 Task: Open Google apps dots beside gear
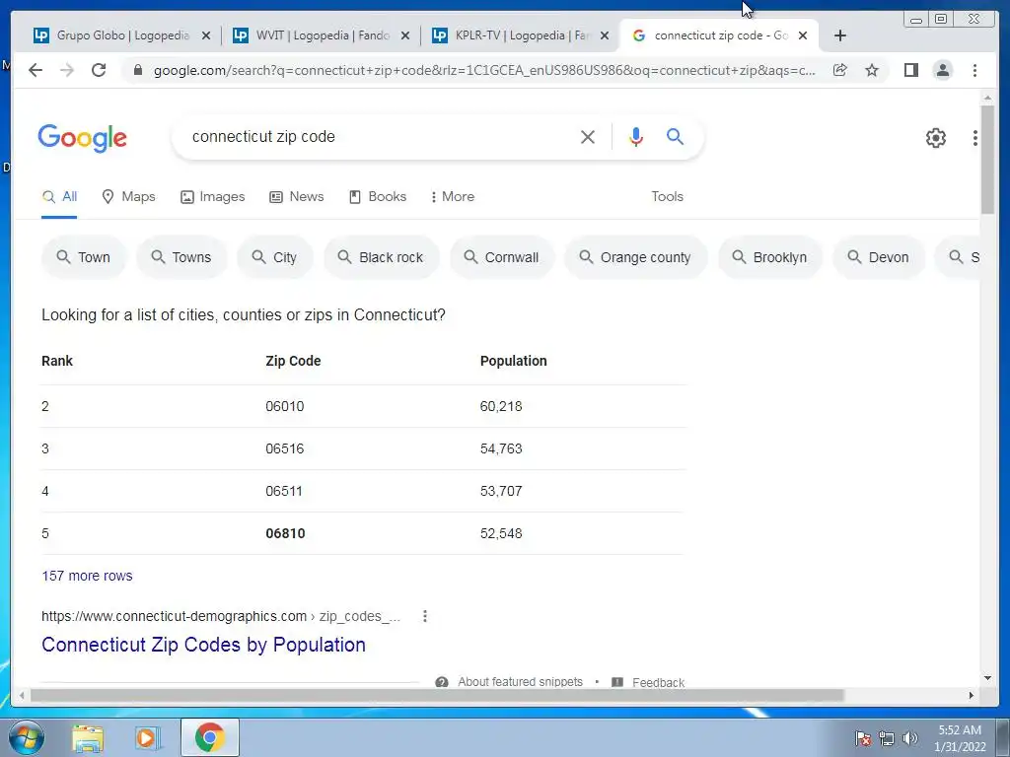pyautogui.click(x=975, y=138)
